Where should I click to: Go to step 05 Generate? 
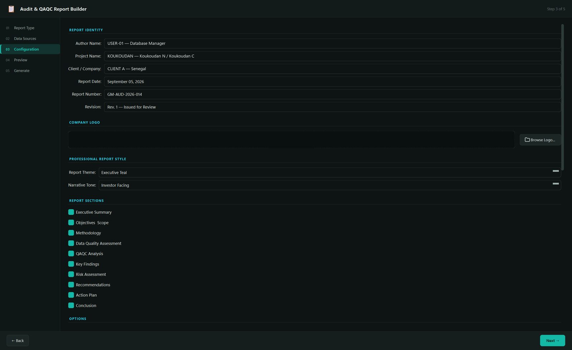(x=30, y=71)
